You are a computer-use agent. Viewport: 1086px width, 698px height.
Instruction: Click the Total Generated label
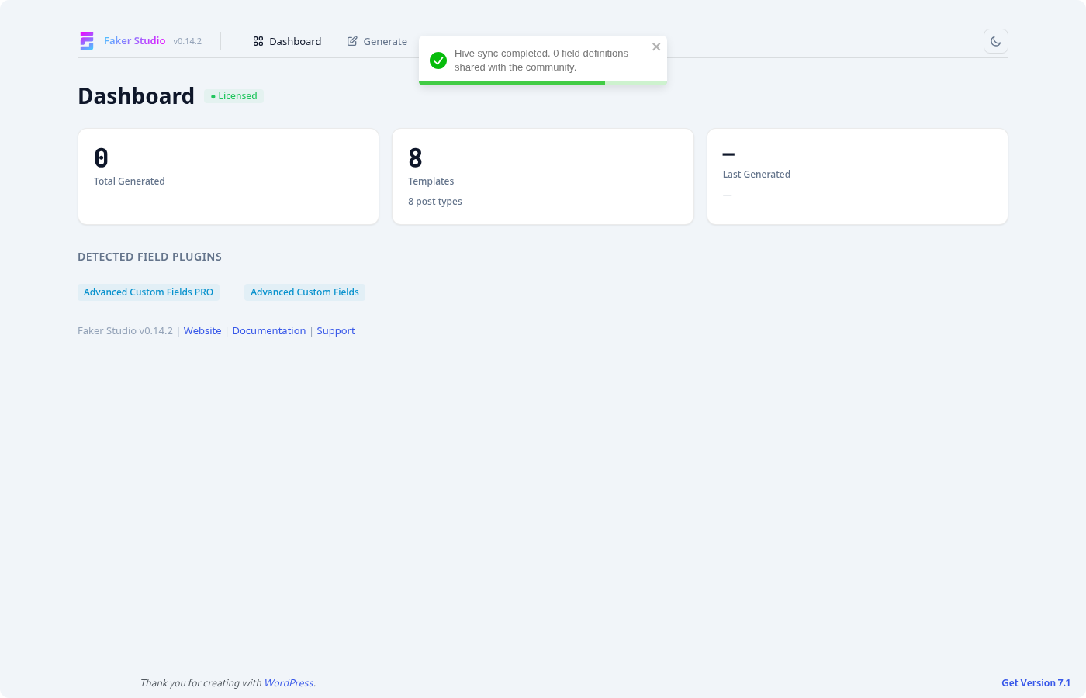(x=130, y=181)
